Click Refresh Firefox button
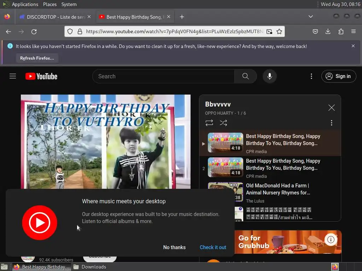 point(37,58)
